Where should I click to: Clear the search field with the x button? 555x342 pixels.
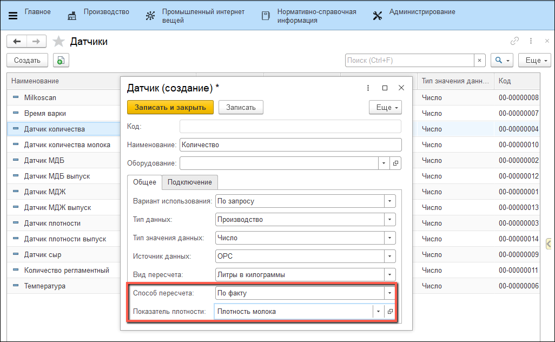[479, 61]
